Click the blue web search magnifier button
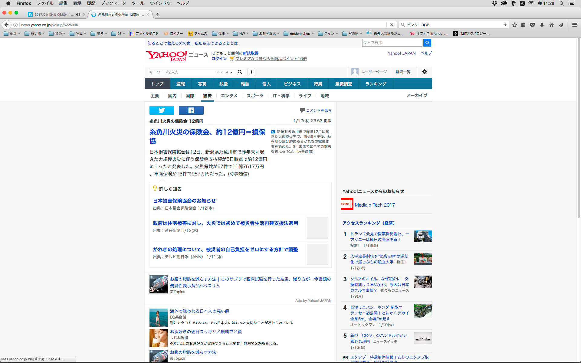Image resolution: width=581 pixels, height=363 pixels. tap(427, 43)
